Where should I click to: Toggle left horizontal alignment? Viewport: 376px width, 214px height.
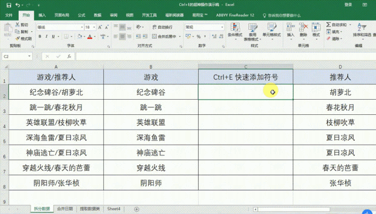[116, 36]
